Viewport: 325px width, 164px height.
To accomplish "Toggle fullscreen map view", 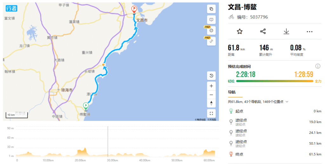I will click(x=211, y=113).
